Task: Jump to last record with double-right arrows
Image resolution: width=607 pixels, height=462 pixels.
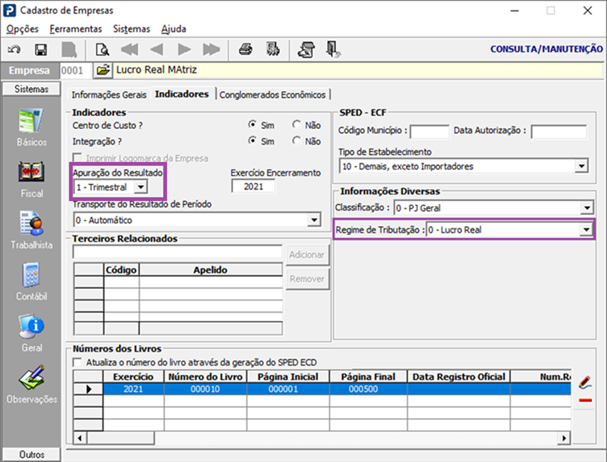Action: (x=211, y=49)
